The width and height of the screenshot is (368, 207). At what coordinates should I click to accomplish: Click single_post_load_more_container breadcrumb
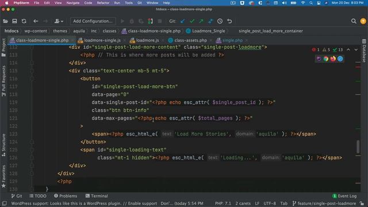(271, 31)
